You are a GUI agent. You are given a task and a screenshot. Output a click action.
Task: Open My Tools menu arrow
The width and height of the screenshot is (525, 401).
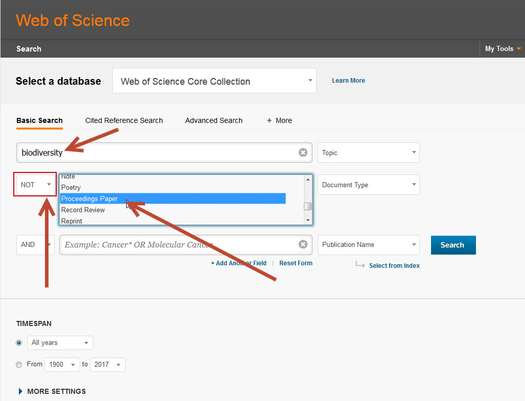click(519, 49)
